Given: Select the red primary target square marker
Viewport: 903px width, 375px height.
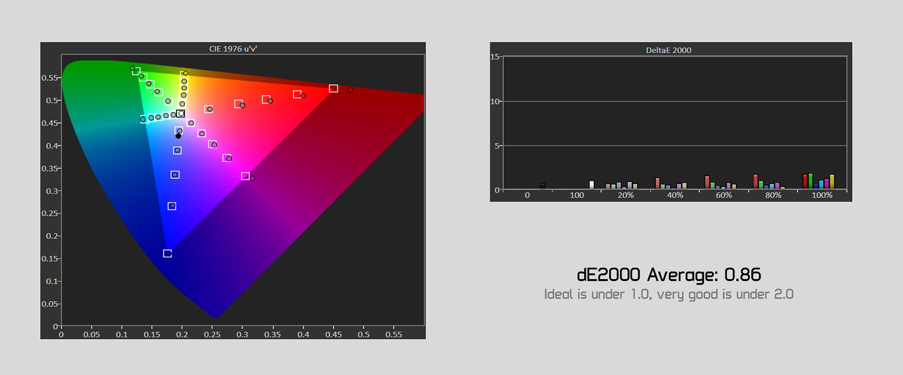Looking at the screenshot, I should coord(333,88).
